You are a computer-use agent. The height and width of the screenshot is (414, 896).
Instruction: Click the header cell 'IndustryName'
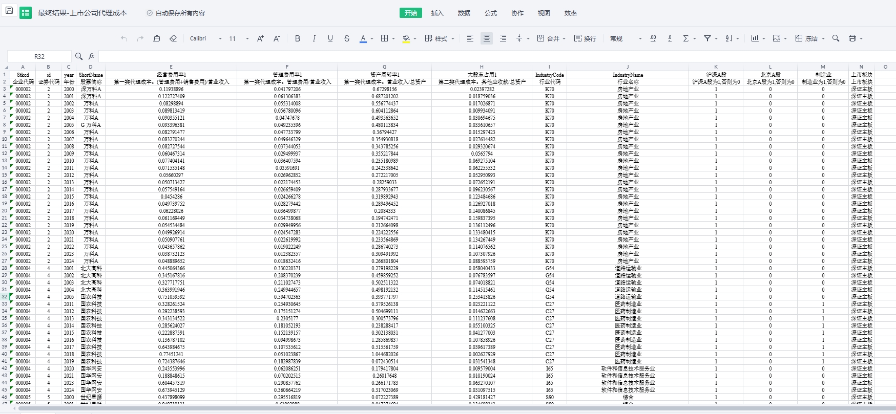point(628,75)
